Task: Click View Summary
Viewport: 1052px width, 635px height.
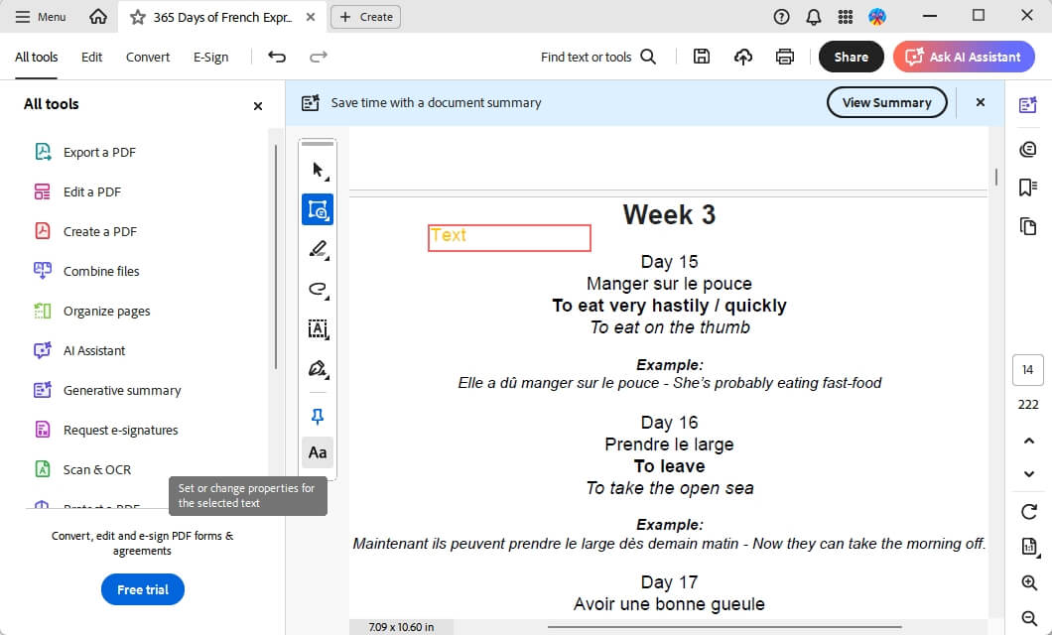Action: pos(886,102)
